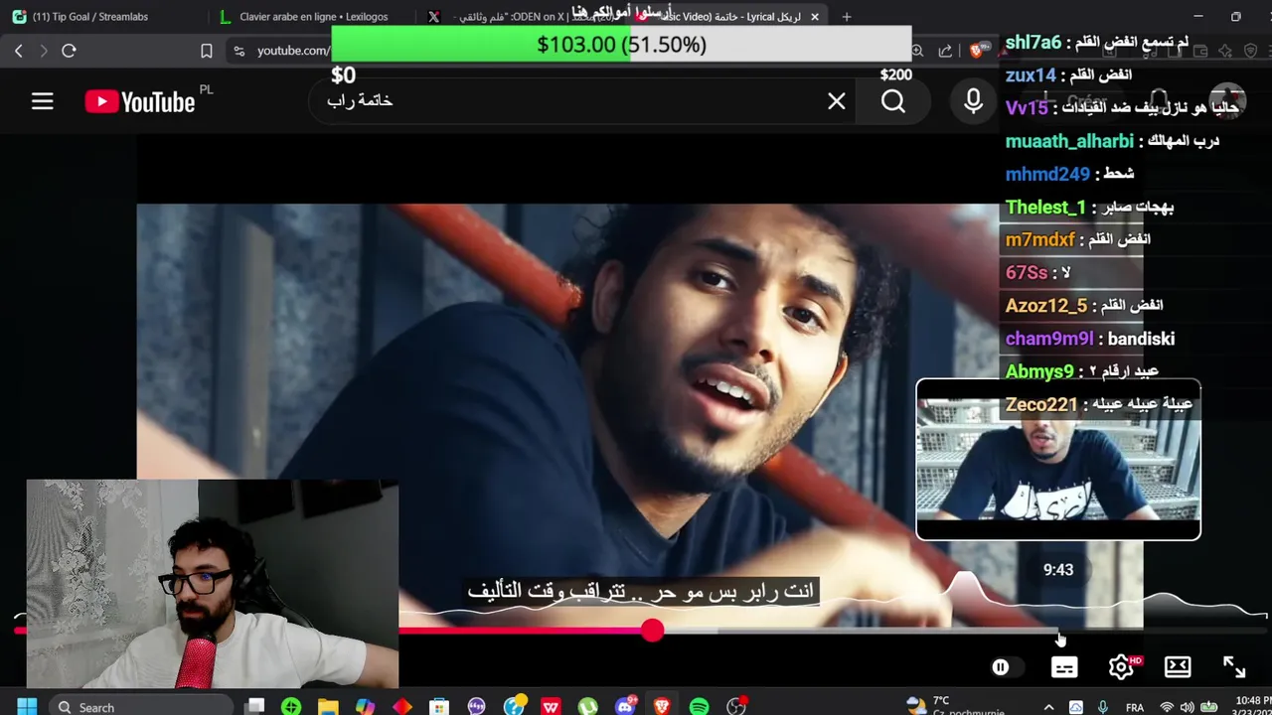The height and width of the screenshot is (715, 1272).
Task: Click the red video progress scrubber knob
Action: click(652, 631)
